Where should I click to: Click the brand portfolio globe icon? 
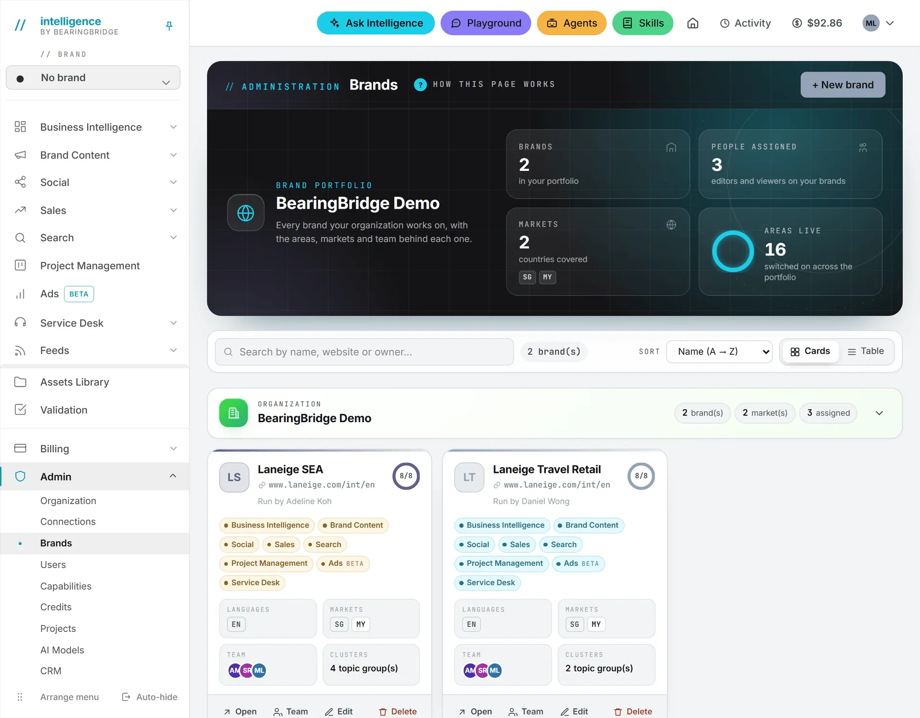coord(245,213)
